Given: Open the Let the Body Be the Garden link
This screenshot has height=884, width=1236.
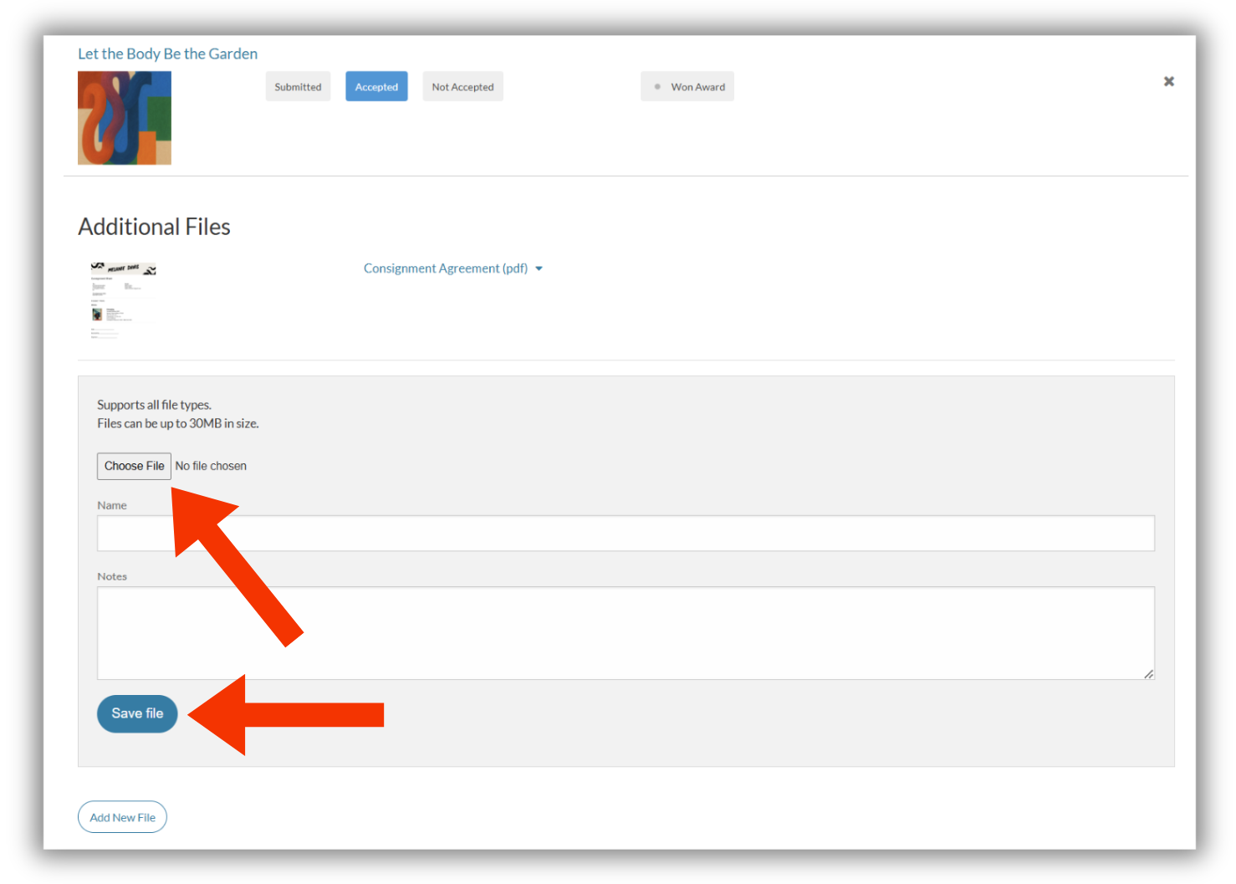Looking at the screenshot, I should pos(167,54).
